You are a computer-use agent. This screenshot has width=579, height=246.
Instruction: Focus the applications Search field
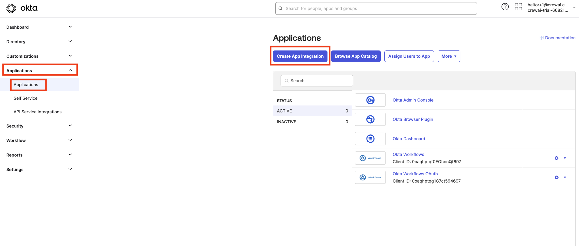pos(317,81)
